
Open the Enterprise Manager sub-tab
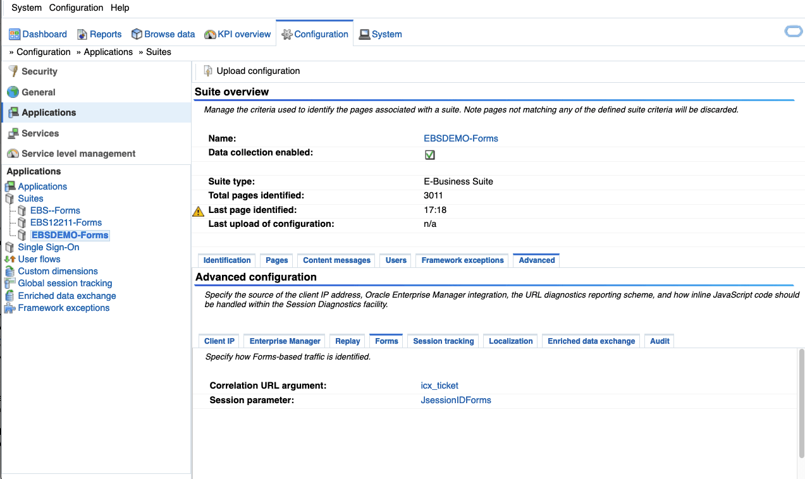285,341
